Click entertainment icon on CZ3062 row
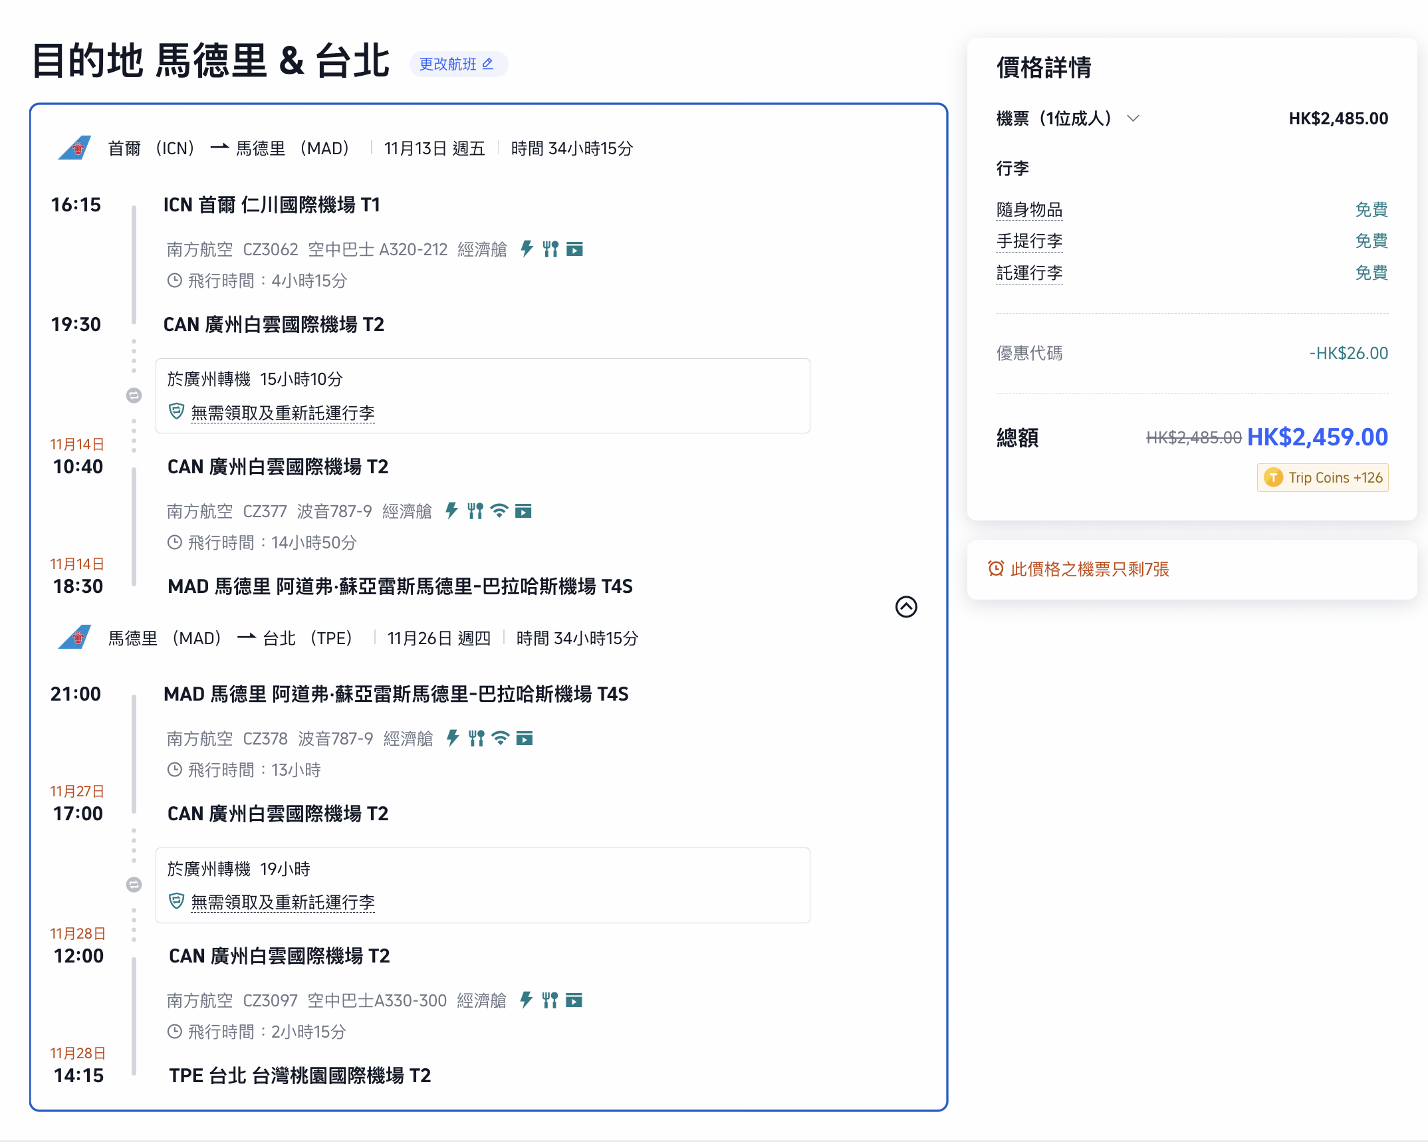This screenshot has height=1142, width=1428. 574,249
